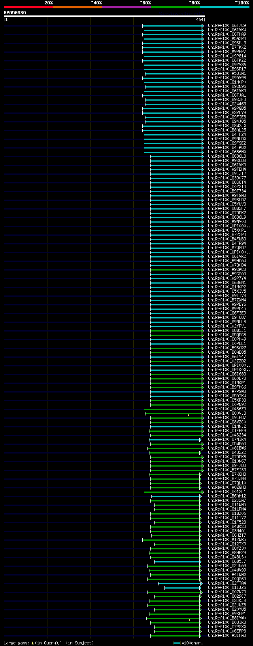Click the query end position 464
Screen dimensions: 253x646
(x=199, y=19)
